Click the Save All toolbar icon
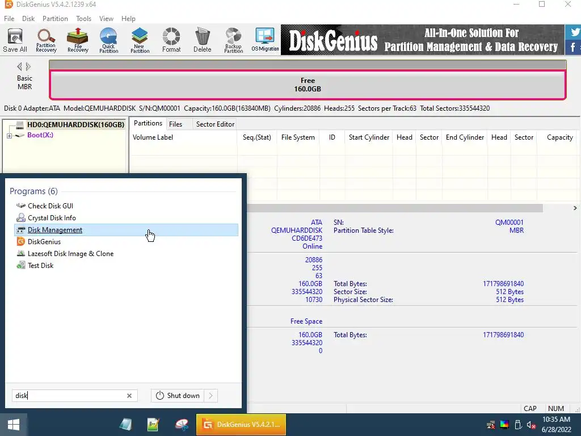The height and width of the screenshot is (436, 581). coord(15,40)
